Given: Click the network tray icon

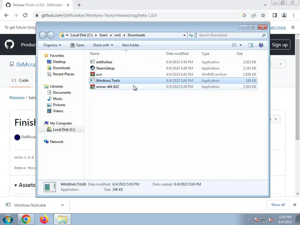Looking at the screenshot, I should coord(263,219).
